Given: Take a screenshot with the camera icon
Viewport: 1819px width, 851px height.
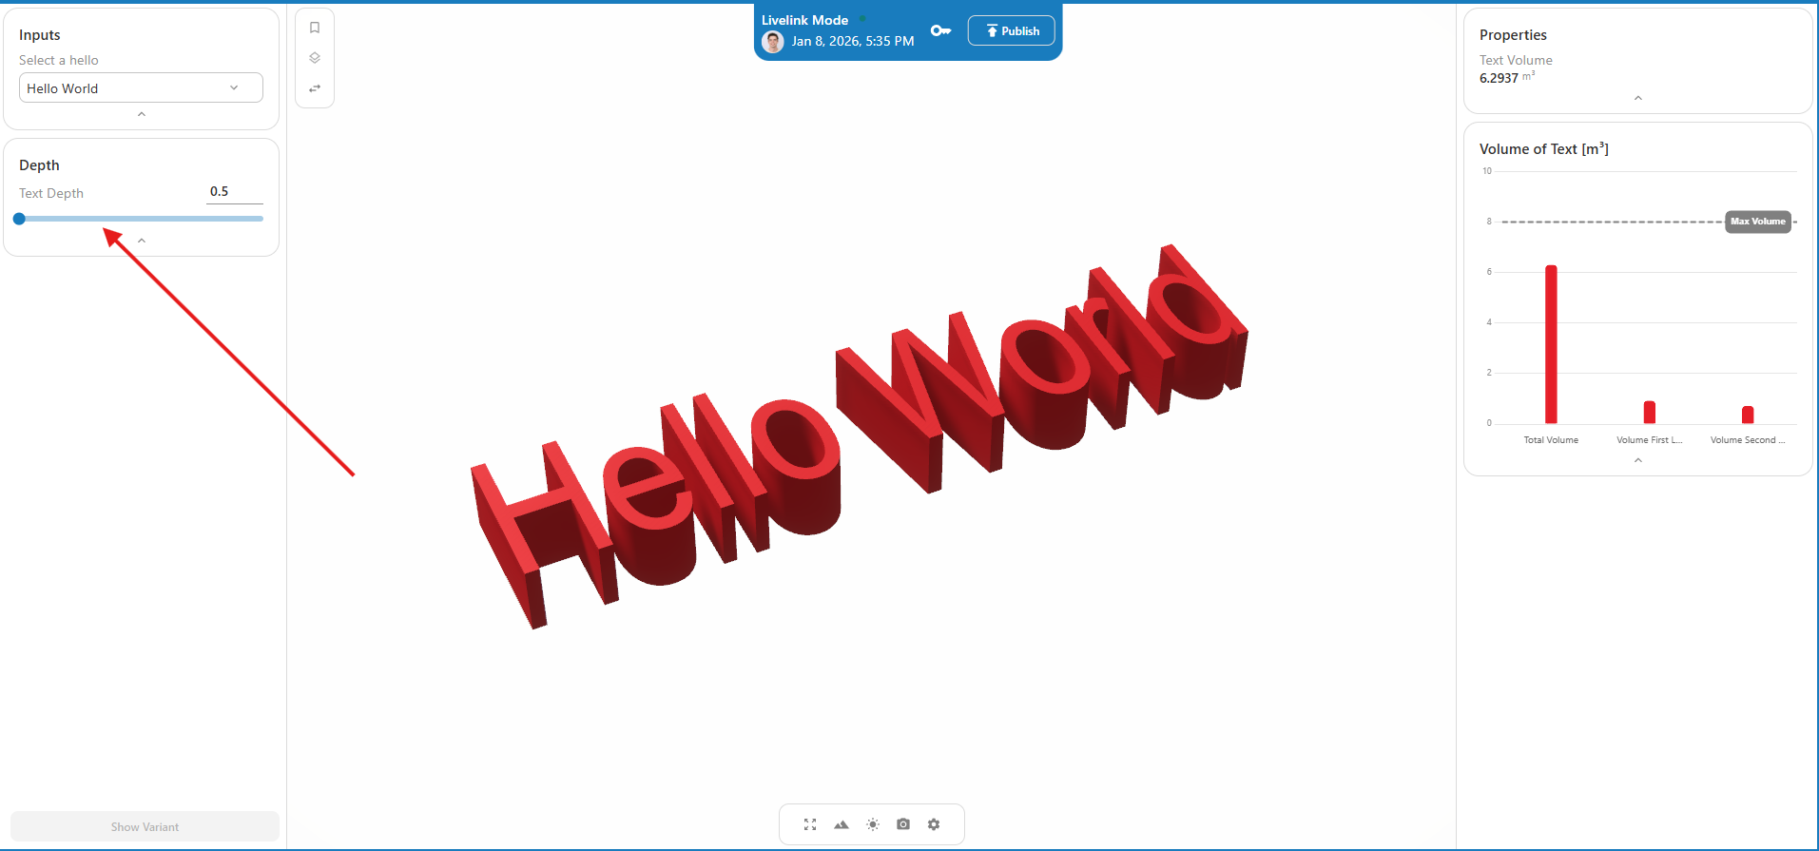Looking at the screenshot, I should click(x=903, y=824).
